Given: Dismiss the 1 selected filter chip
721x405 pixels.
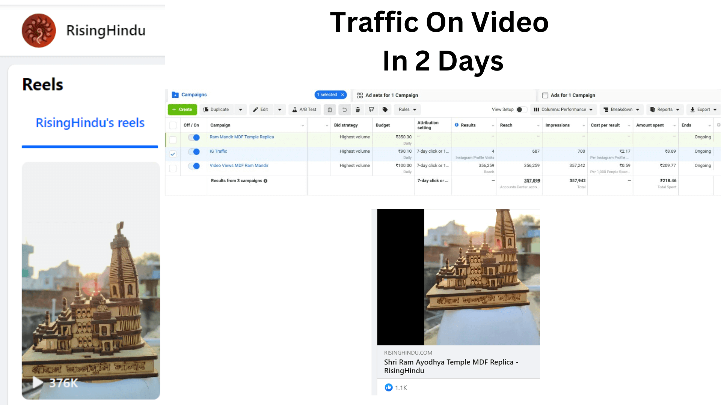Looking at the screenshot, I should click(342, 94).
